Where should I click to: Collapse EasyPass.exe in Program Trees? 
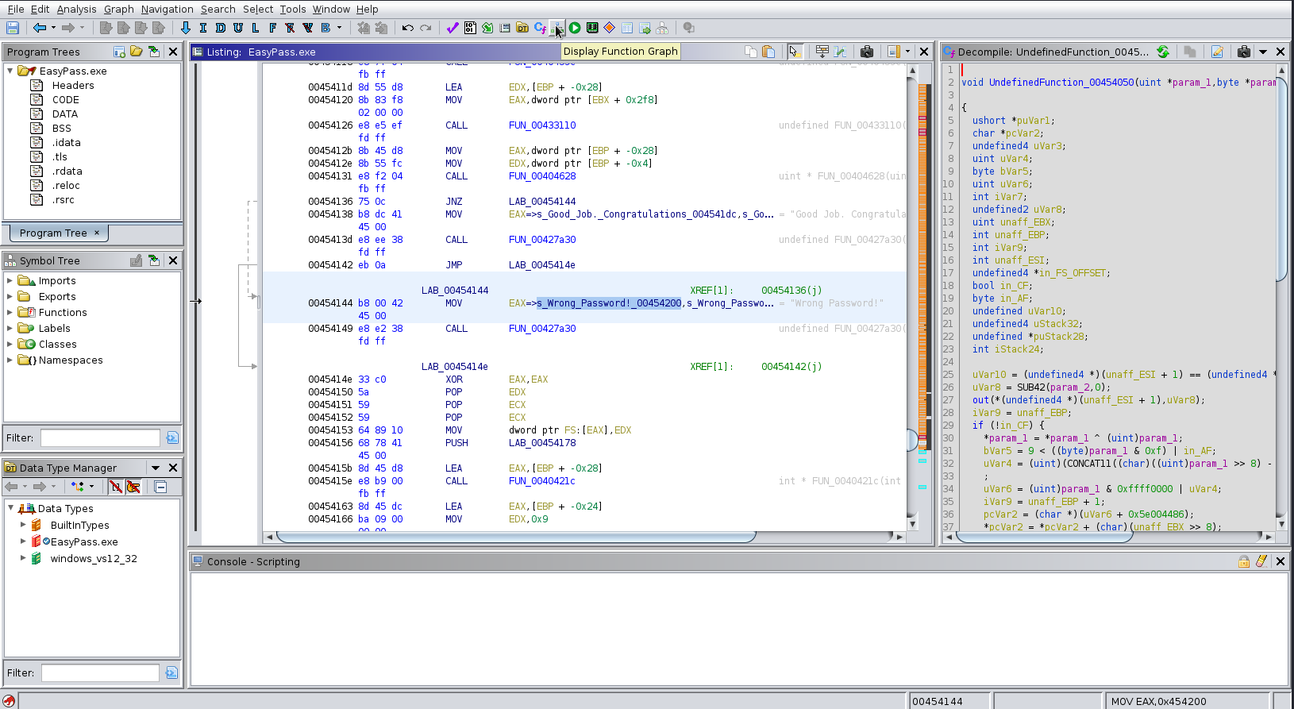click(10, 71)
